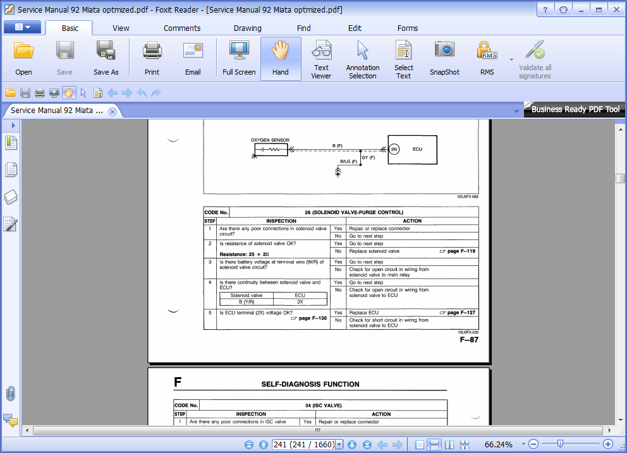This screenshot has height=453, width=627.
Task: Open the Forms ribbon tab
Action: click(408, 28)
